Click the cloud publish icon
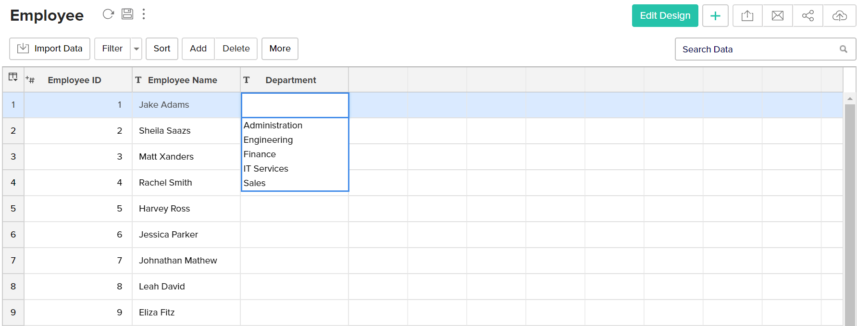The width and height of the screenshot is (857, 326). 839,16
